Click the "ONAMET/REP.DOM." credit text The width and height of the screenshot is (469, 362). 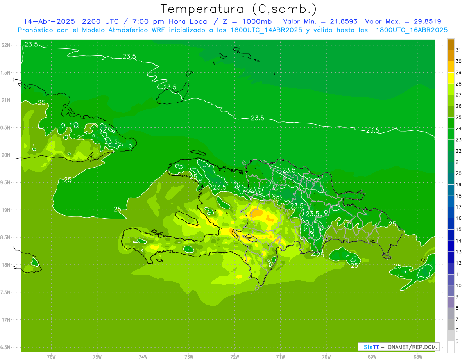(412, 347)
